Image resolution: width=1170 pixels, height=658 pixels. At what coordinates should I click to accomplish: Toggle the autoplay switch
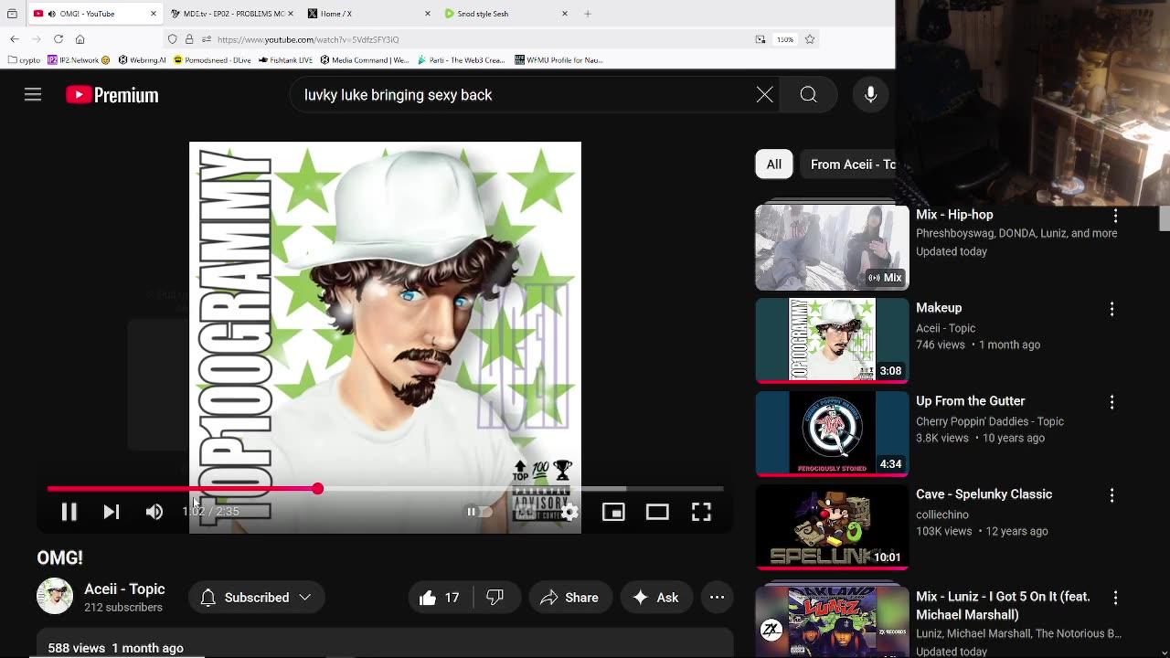(x=479, y=512)
